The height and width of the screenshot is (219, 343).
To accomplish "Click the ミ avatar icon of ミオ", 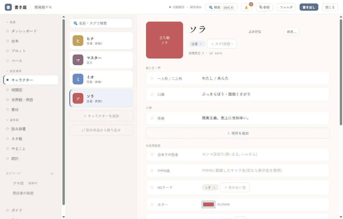I will (78, 79).
